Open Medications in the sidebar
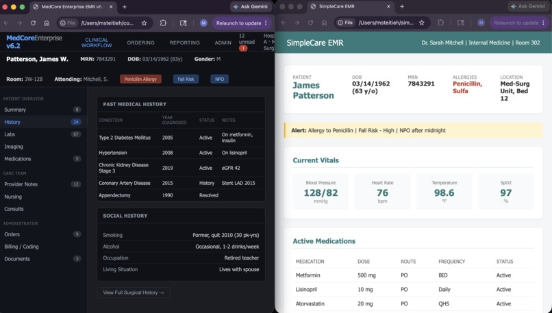The image size is (552, 313). (42, 159)
